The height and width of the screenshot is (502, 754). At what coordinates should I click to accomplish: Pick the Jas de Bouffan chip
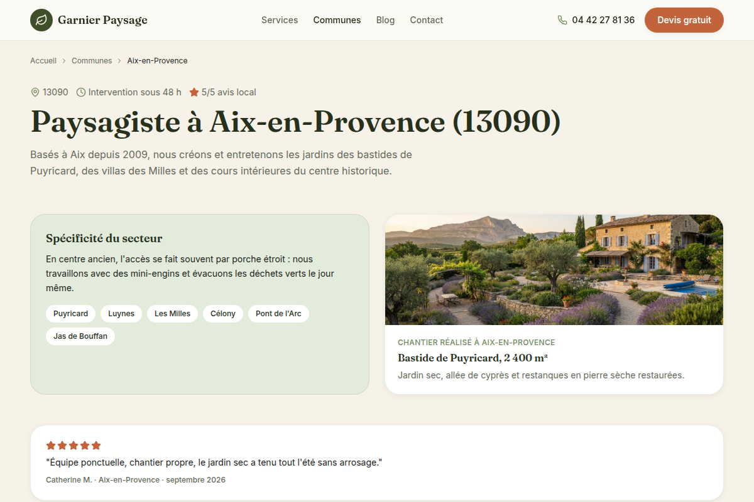80,336
